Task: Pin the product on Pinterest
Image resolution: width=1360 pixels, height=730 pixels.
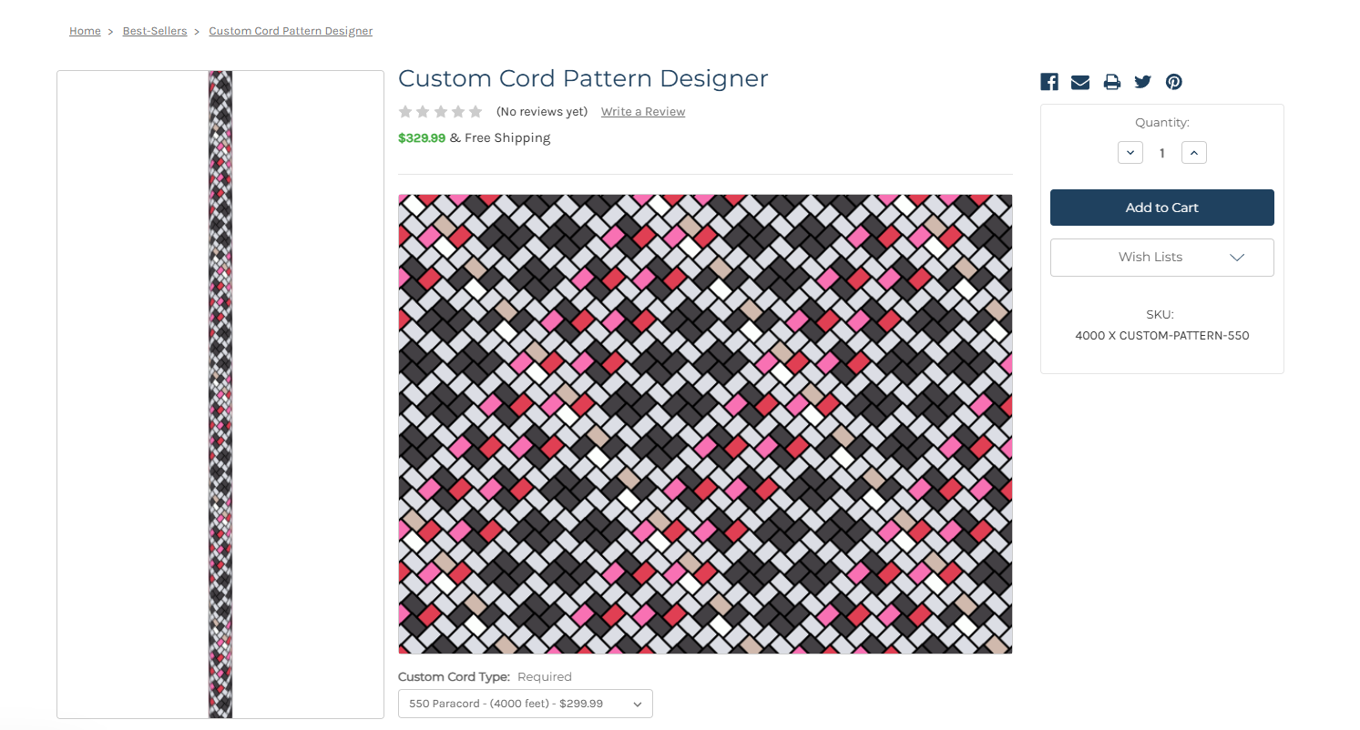Action: (x=1174, y=82)
